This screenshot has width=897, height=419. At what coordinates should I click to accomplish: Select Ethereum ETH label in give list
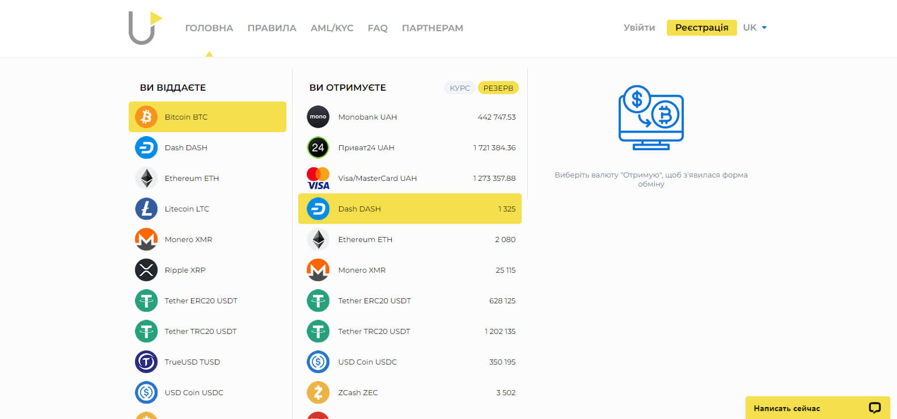[x=192, y=178]
